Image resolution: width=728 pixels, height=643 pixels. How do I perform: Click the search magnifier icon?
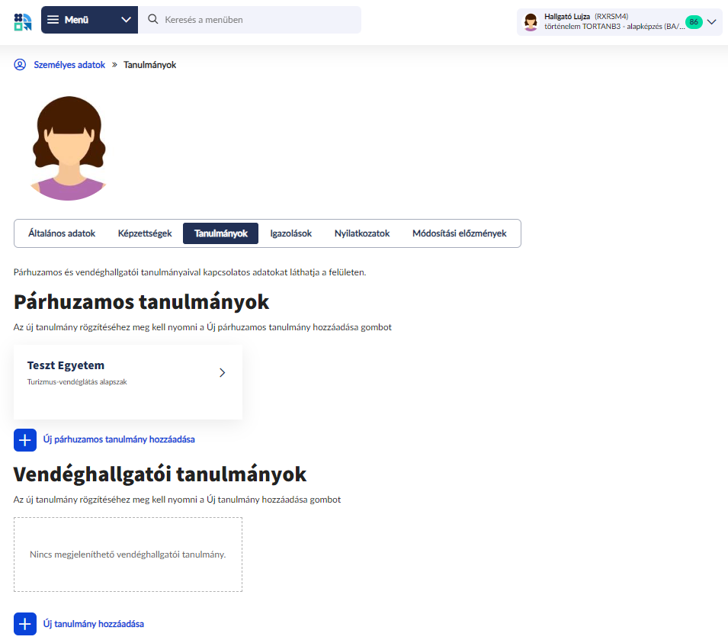[152, 20]
